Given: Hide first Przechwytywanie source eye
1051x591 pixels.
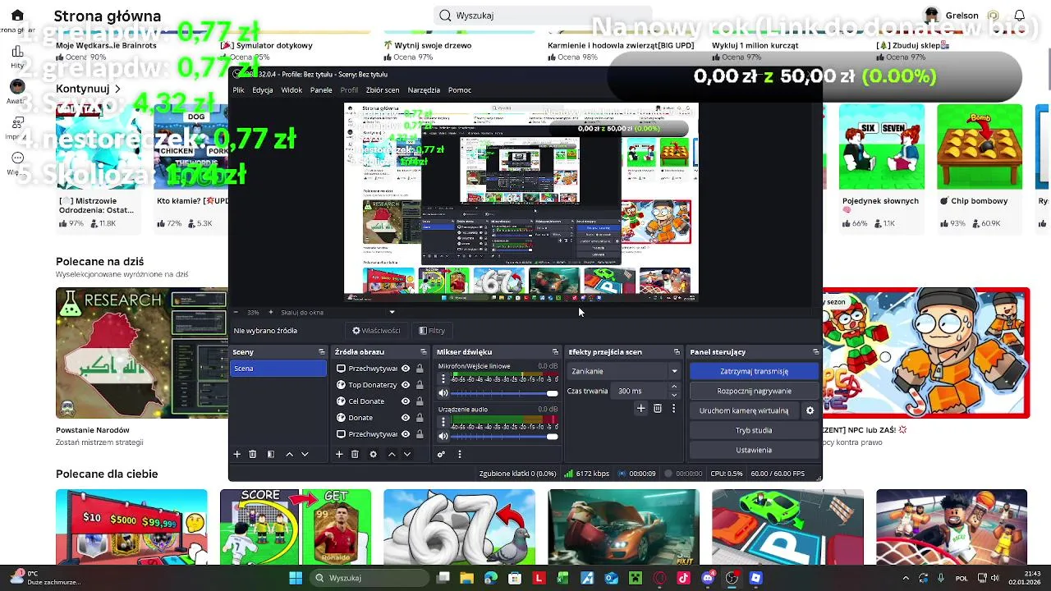Looking at the screenshot, I should [405, 369].
